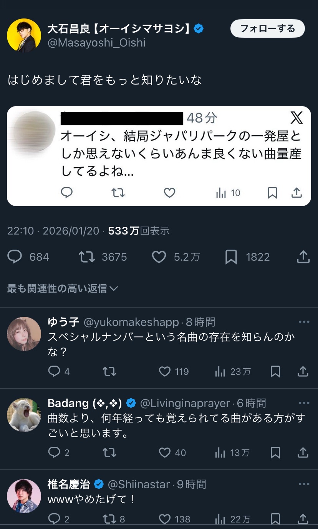Repost 椎名慶治's reply showing 8 reposts
The image size is (318, 529).
109,519
